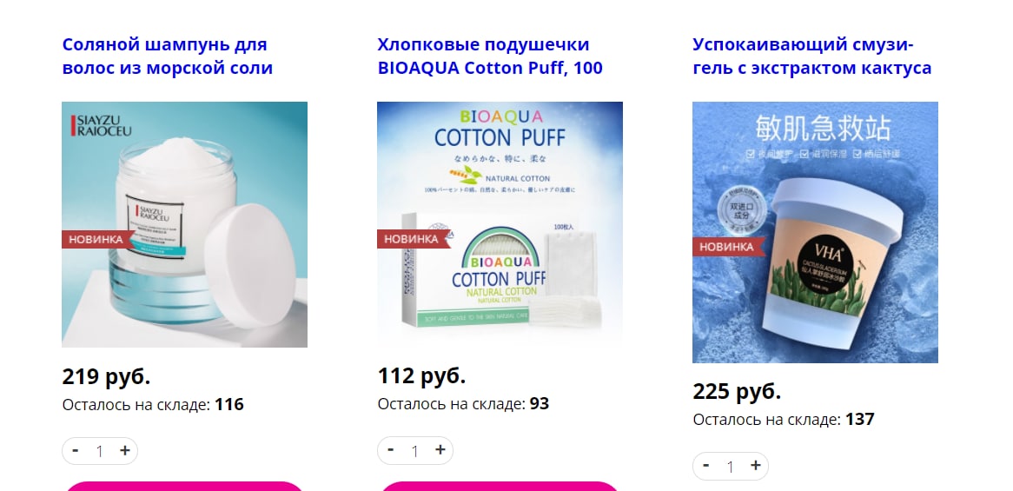Viewport: 1013px width, 491px height.
Task: Click pink add-to-cart button under shampoo
Action: (x=184, y=487)
